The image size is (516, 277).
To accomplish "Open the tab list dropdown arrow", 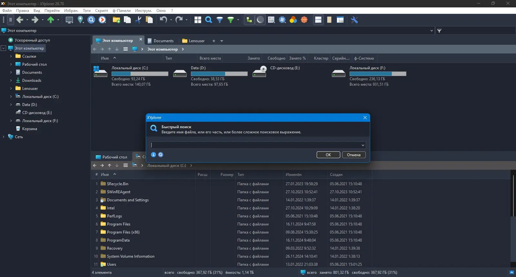I will [222, 41].
